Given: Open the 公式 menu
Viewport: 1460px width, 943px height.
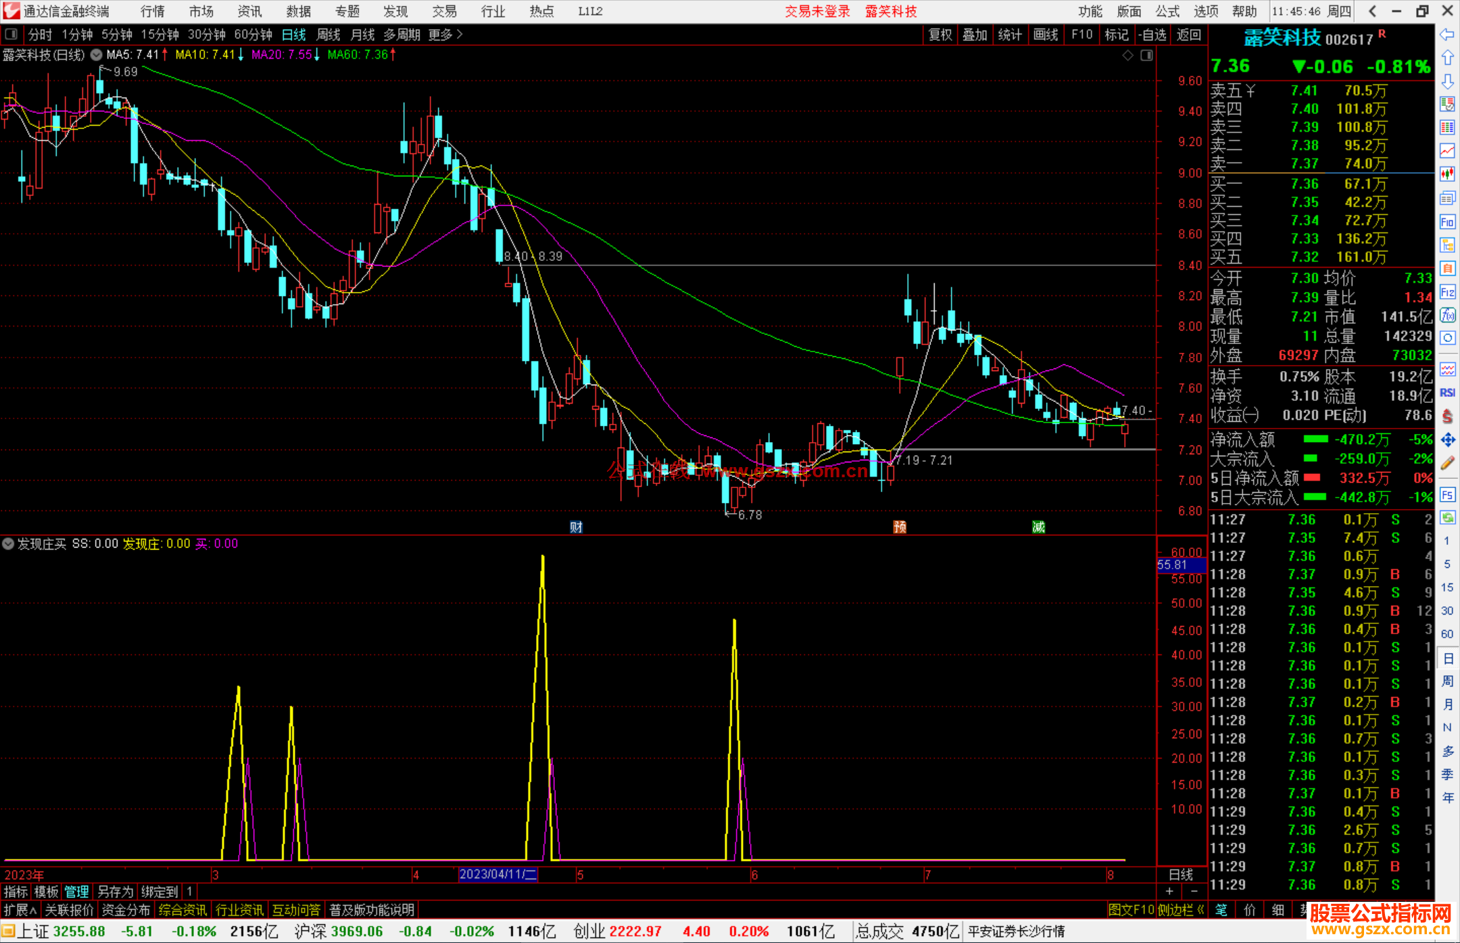Looking at the screenshot, I should click(1167, 11).
